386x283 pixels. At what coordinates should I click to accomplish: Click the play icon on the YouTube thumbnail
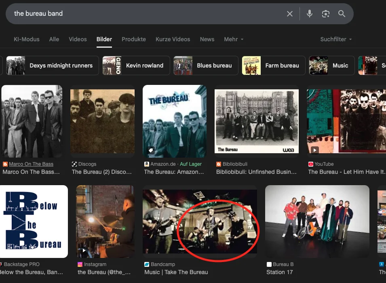(315, 150)
